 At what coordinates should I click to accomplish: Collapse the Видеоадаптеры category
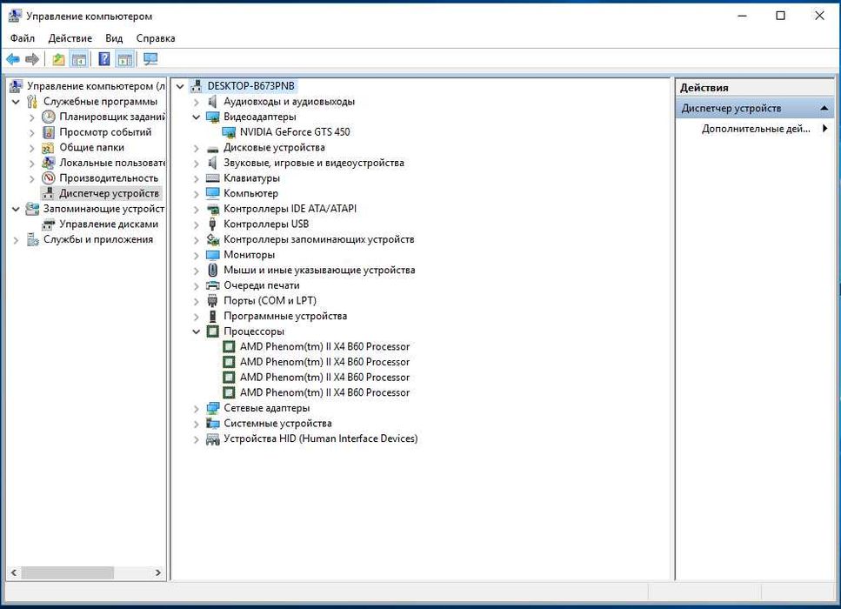pyautogui.click(x=197, y=117)
